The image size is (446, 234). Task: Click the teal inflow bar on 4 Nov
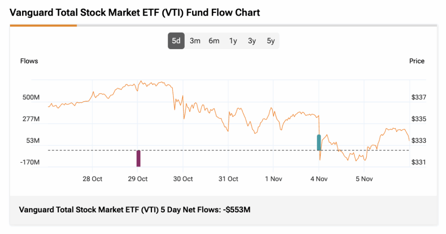[319, 142]
